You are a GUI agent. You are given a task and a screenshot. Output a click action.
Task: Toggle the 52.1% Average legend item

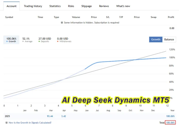27,40
